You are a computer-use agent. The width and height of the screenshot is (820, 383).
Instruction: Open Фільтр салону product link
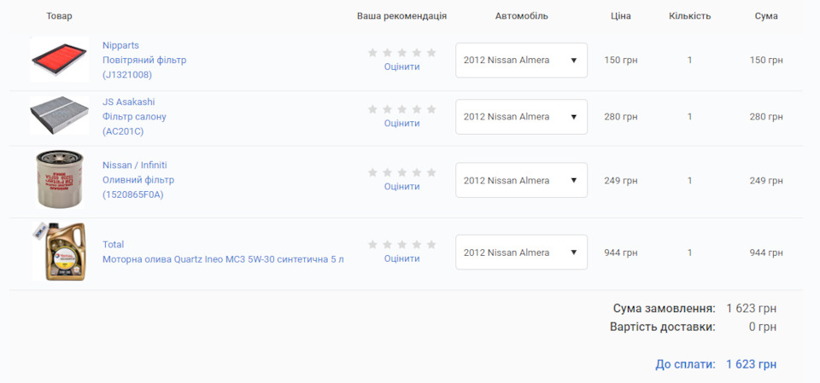(134, 117)
